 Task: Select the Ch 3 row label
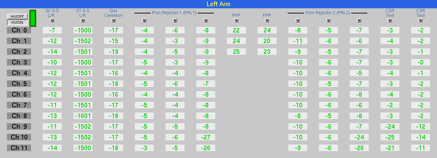point(19,62)
